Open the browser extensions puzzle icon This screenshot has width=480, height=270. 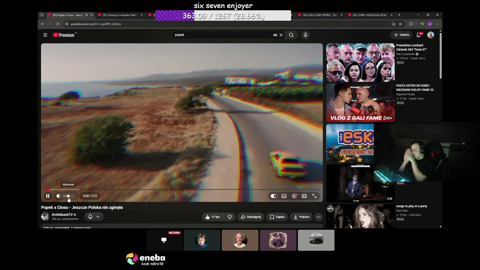click(x=411, y=24)
